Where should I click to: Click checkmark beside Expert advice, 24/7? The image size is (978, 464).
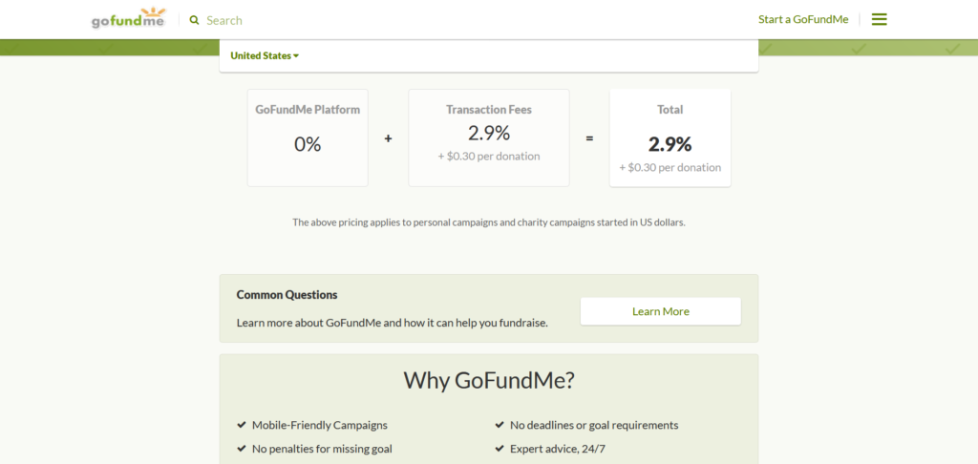tap(499, 449)
